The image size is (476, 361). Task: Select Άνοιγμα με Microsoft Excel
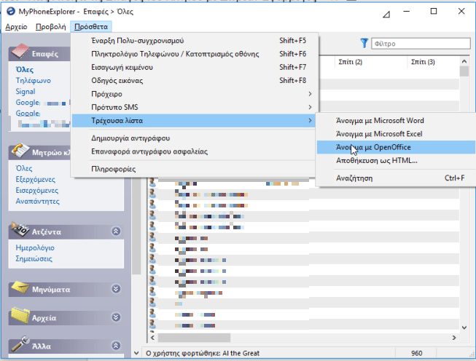396,134
